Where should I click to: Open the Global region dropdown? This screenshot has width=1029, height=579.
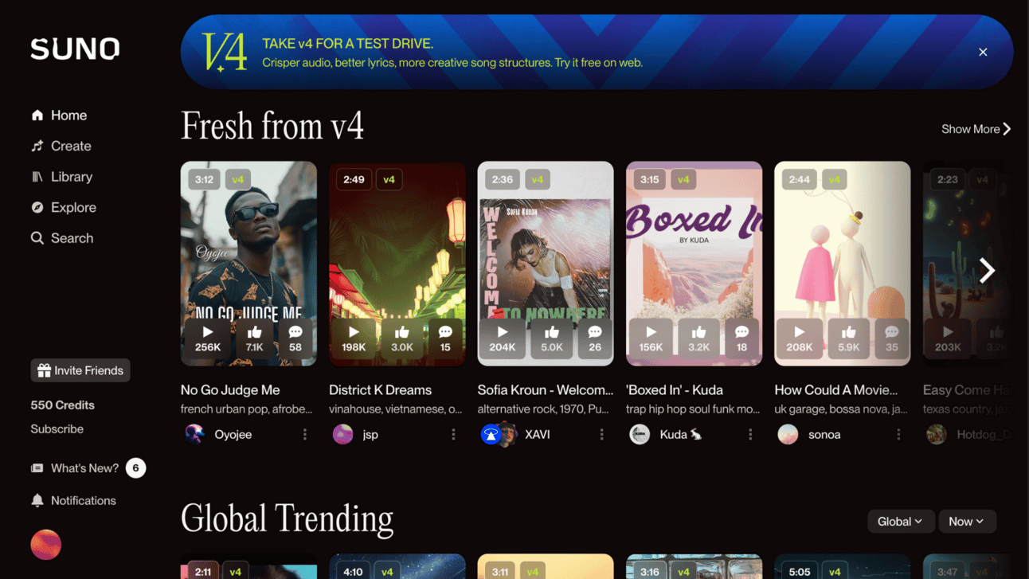(x=900, y=522)
